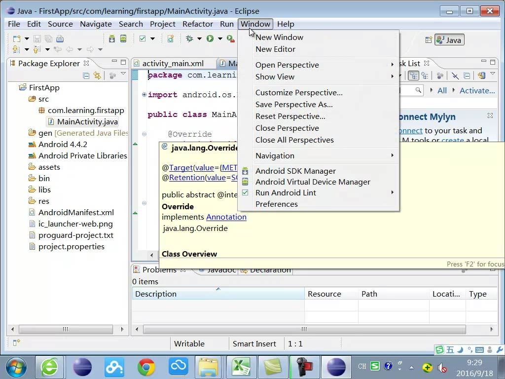Click the Save icon in the toolbar
This screenshot has height=379, width=505.
(37, 39)
